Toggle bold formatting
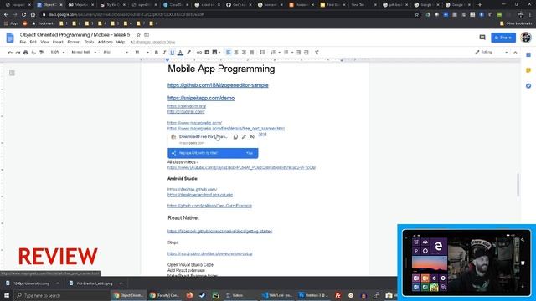Screen dimensions: 536x301 pos(157,52)
